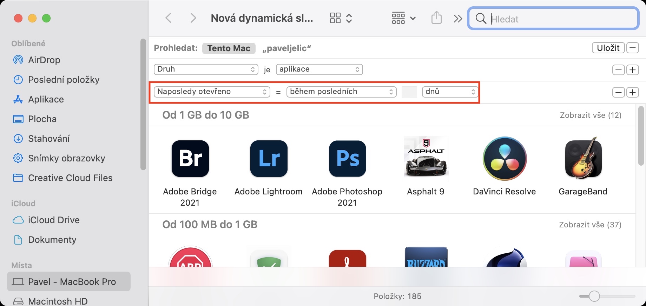The height and width of the screenshot is (306, 646).
Task: Open the Asphalt 9 game icon
Action: 426,159
